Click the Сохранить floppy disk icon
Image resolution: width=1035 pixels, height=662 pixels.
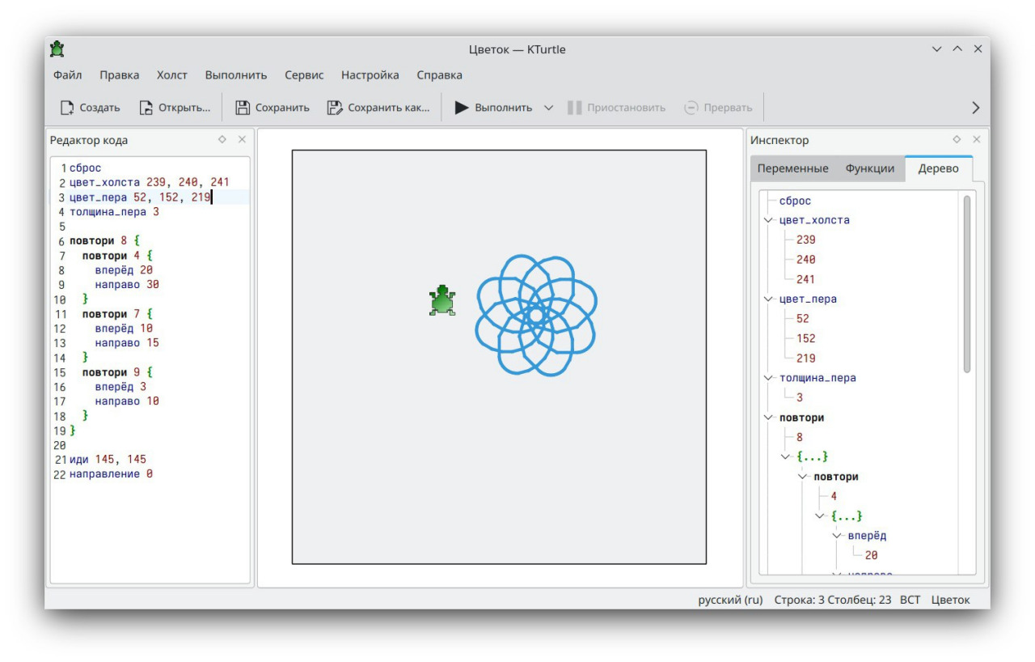tap(242, 108)
